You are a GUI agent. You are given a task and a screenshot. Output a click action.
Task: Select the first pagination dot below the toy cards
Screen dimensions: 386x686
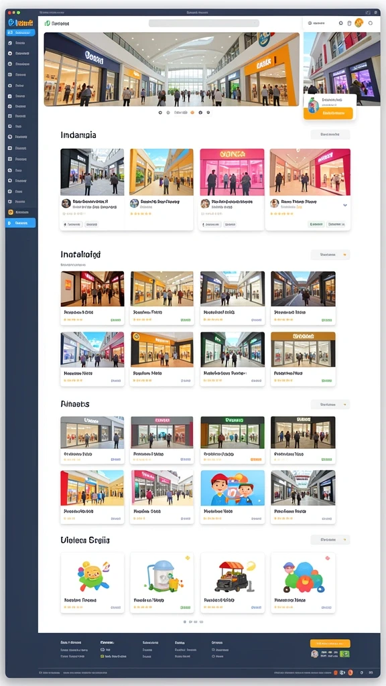coord(185,621)
